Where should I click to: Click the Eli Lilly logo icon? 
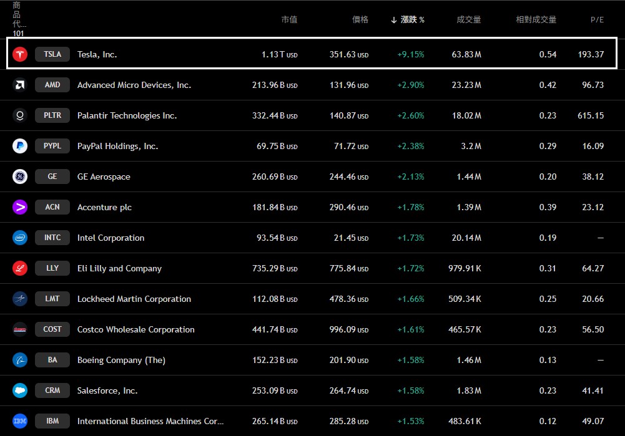(20, 268)
